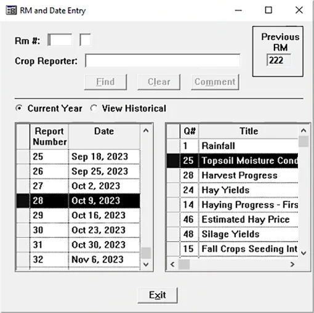Viewport: 314px width, 313px height.
Task: Click row selector beside Silage Yields
Action: click(x=174, y=234)
